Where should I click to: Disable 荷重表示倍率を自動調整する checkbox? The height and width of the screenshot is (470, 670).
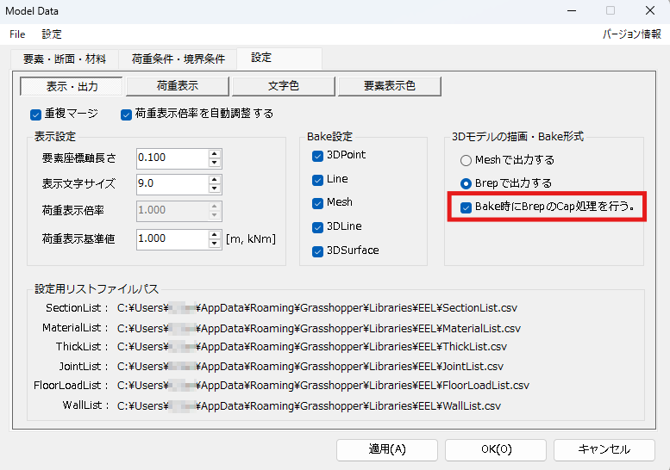(127, 114)
